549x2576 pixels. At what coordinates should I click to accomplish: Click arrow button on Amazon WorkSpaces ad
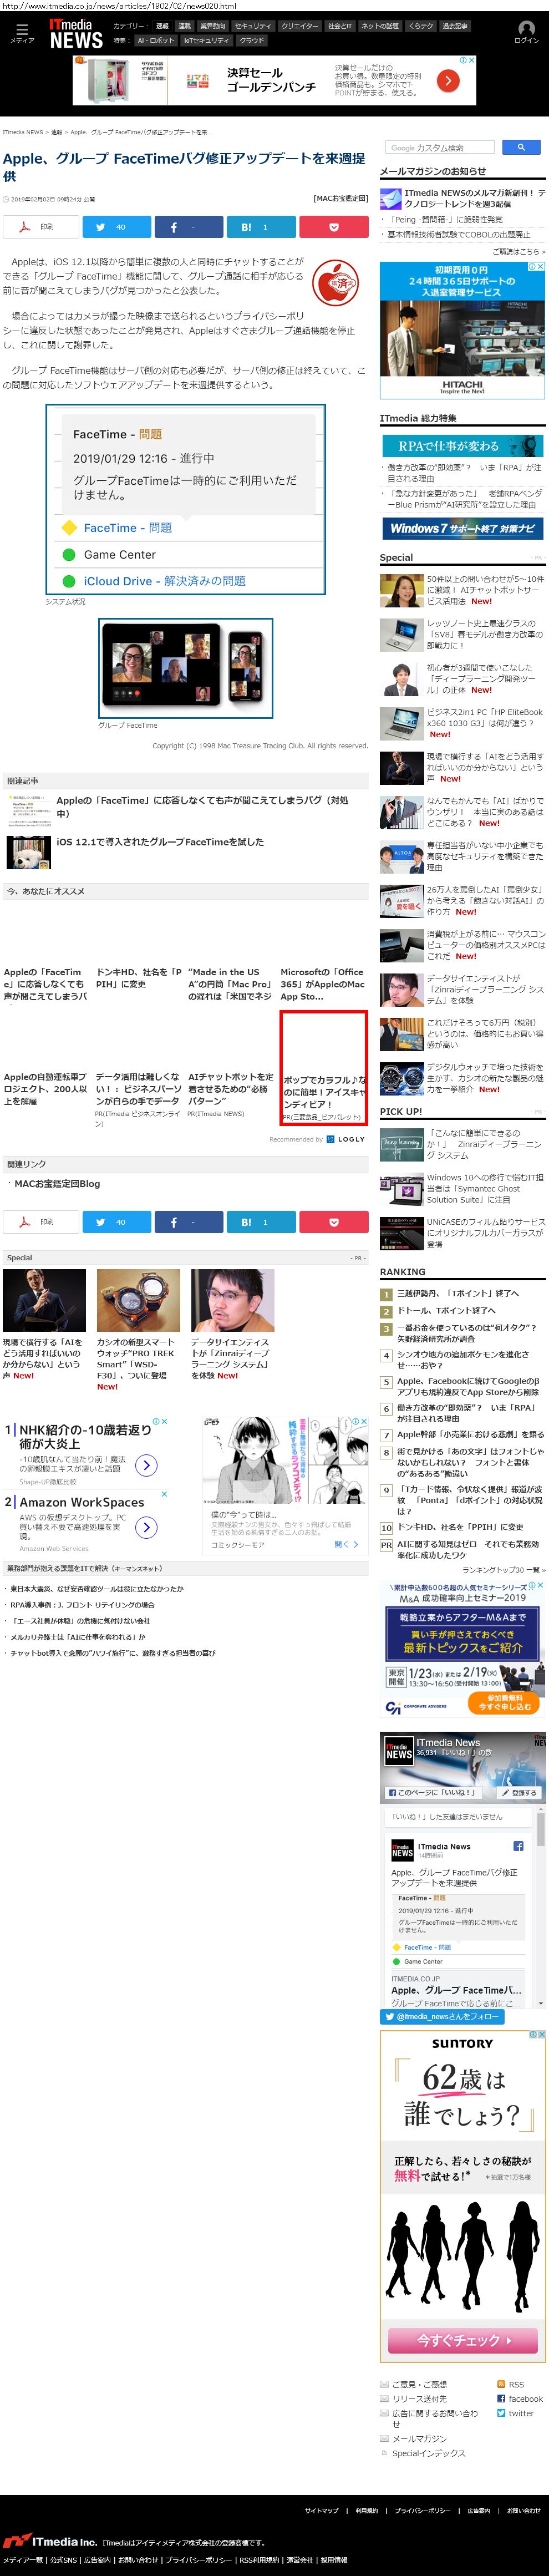146,1527
